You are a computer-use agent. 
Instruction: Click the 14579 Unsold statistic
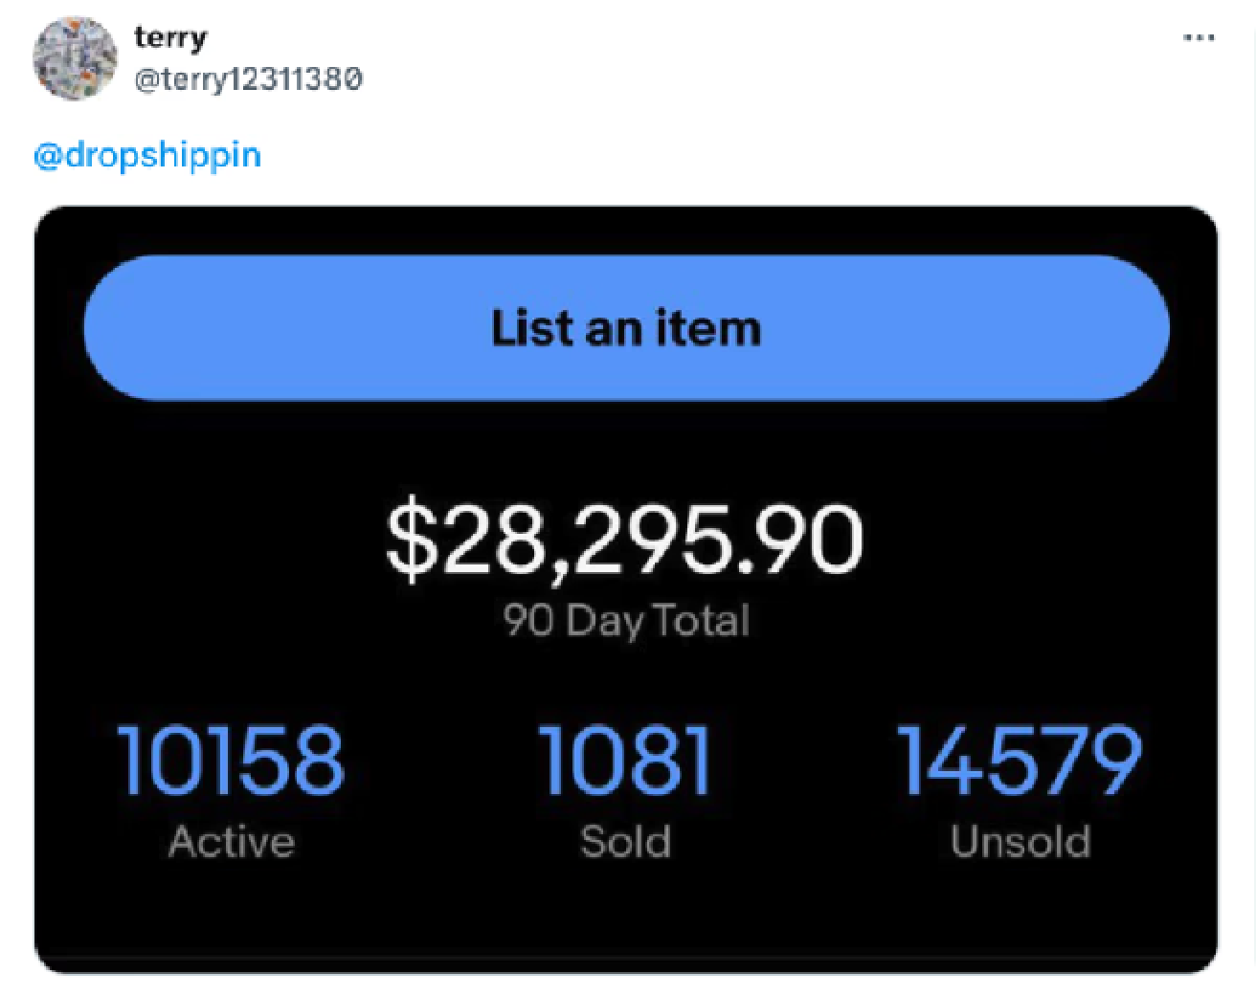point(1021,761)
